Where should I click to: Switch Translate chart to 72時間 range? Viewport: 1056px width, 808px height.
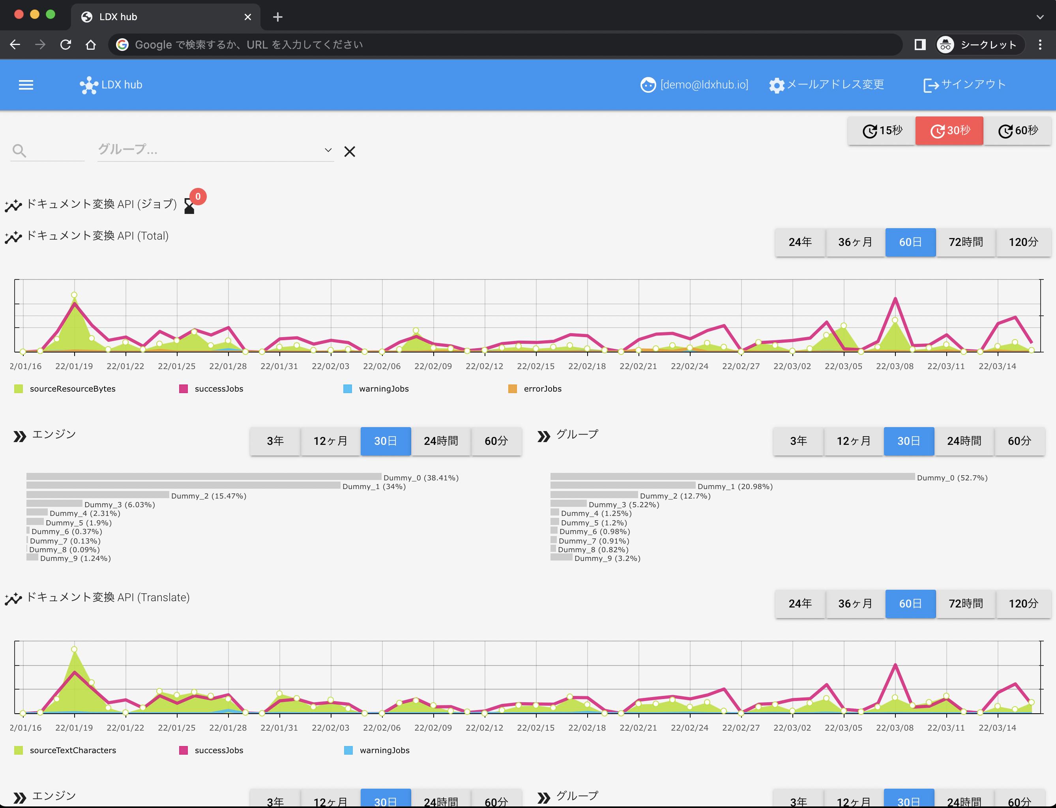coord(966,604)
